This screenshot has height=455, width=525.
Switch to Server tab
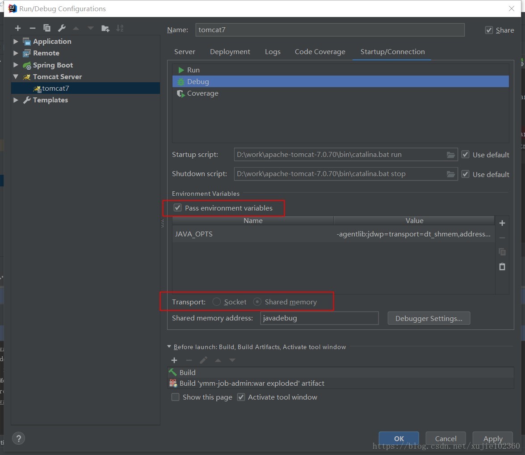[x=185, y=51]
